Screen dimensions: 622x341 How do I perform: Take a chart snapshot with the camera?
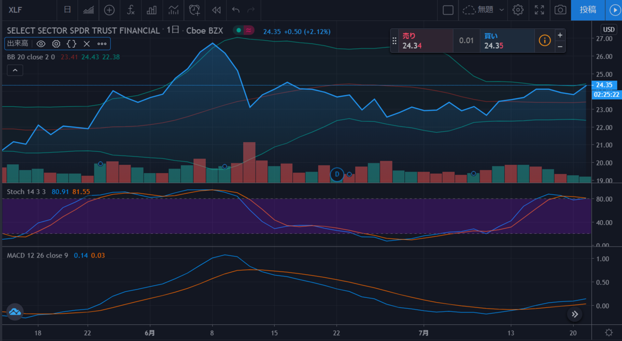tap(560, 10)
